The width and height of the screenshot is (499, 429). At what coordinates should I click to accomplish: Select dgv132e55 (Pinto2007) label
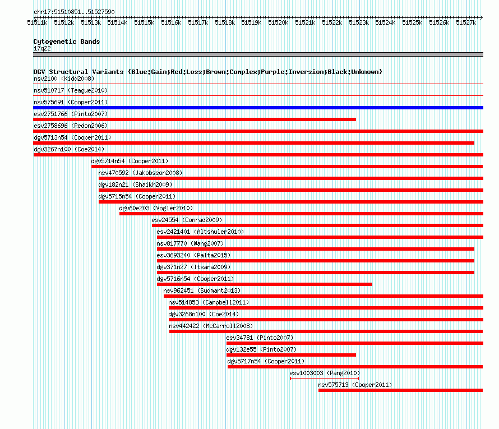click(x=261, y=349)
